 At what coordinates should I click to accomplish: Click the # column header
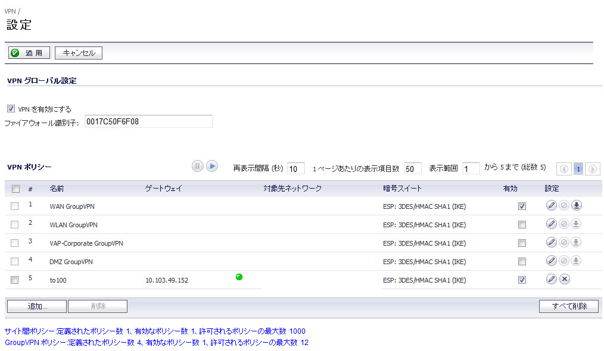pyautogui.click(x=30, y=189)
